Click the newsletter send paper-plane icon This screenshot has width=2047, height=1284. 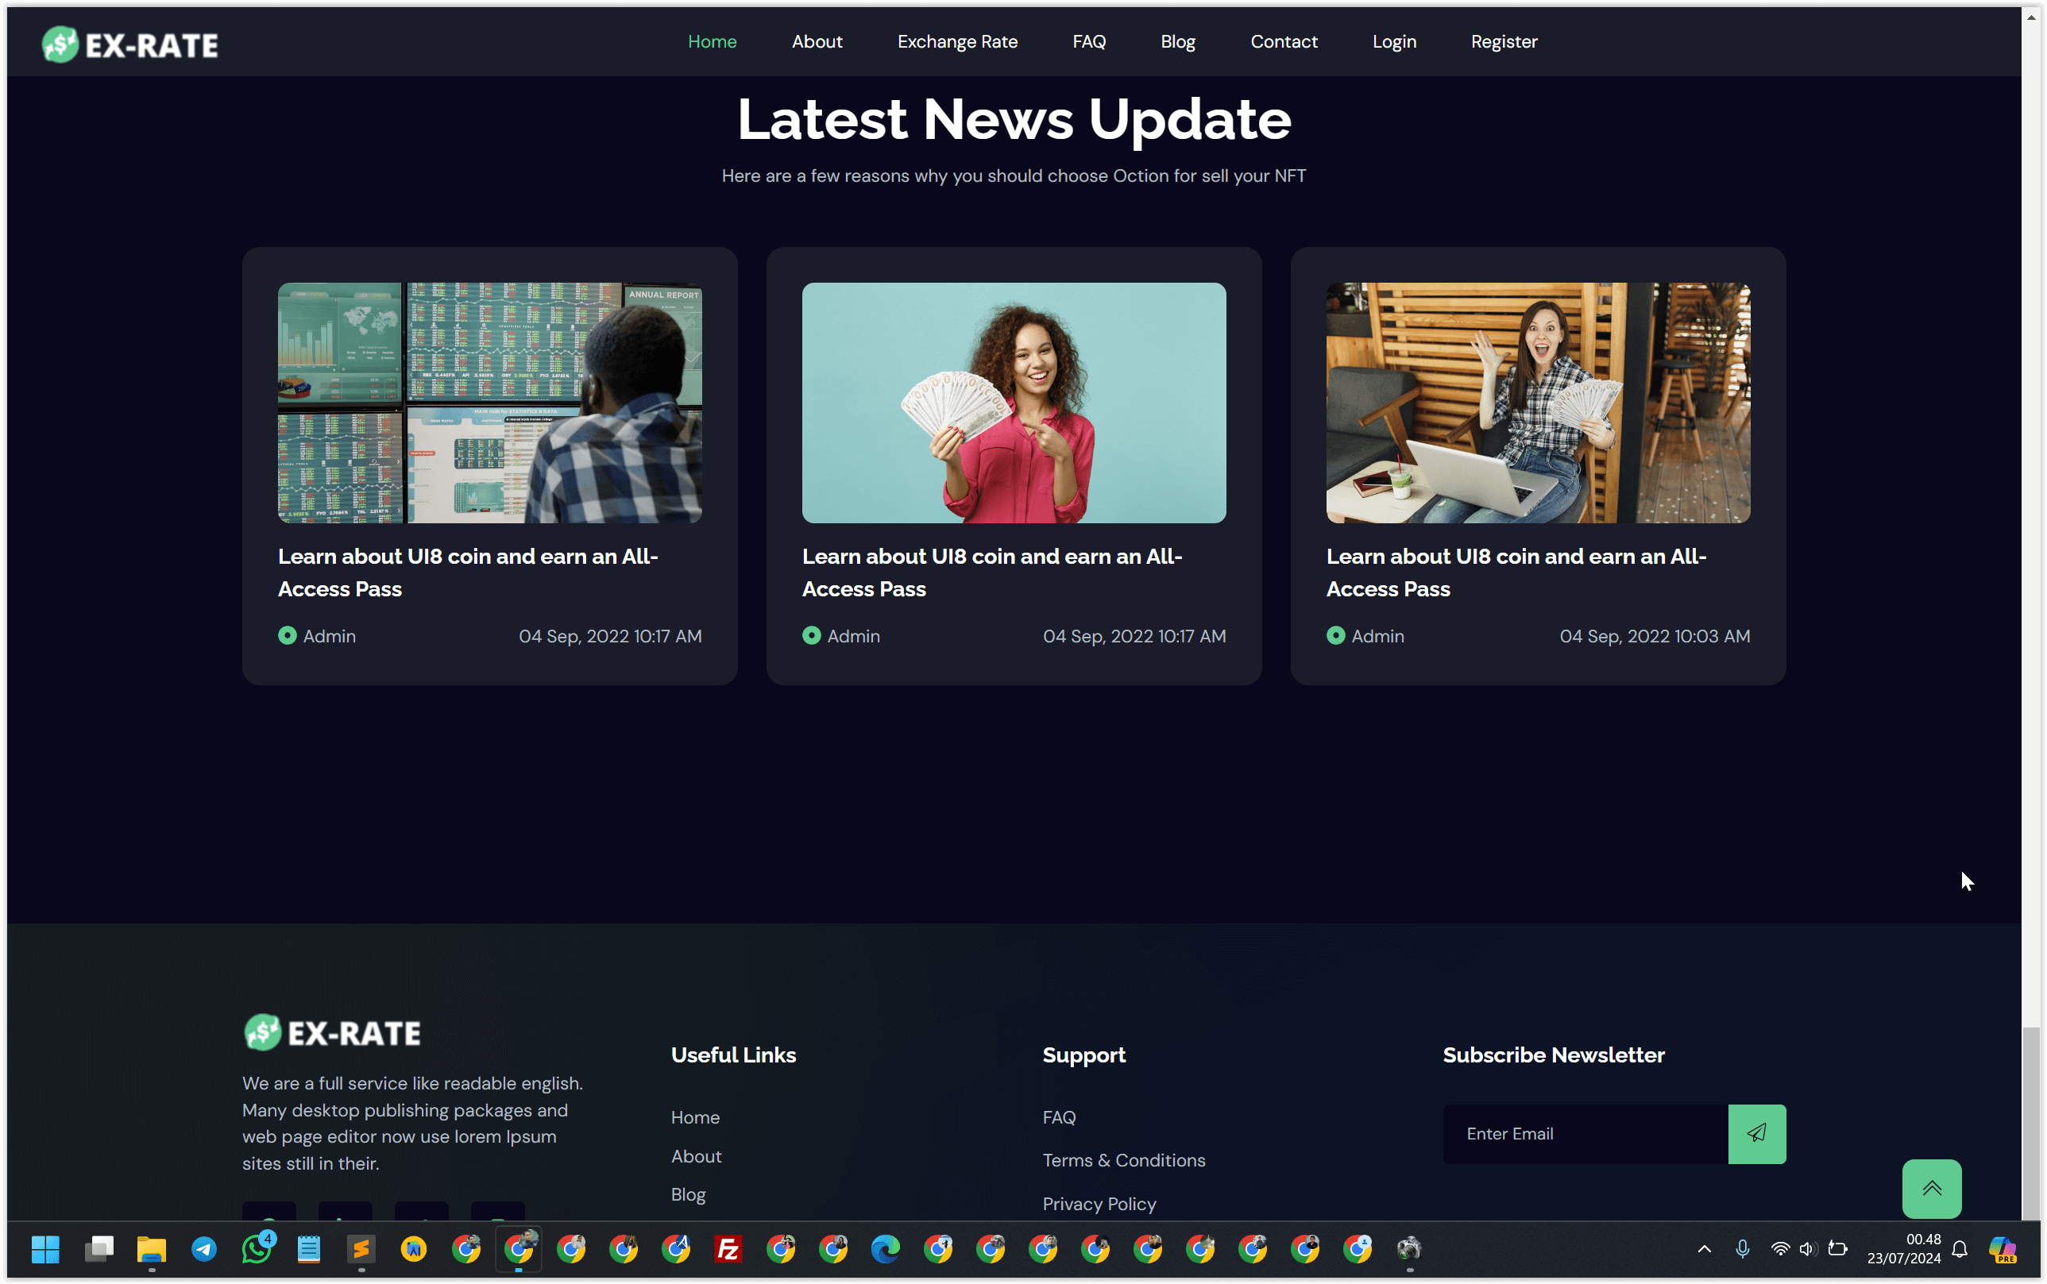[1757, 1134]
